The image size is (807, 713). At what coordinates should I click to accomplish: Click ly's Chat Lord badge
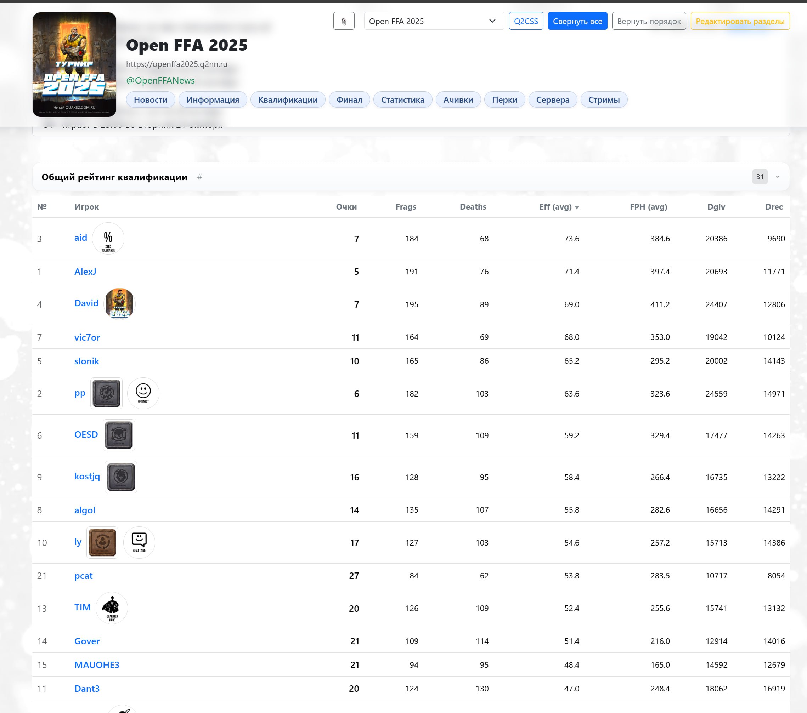(x=139, y=543)
